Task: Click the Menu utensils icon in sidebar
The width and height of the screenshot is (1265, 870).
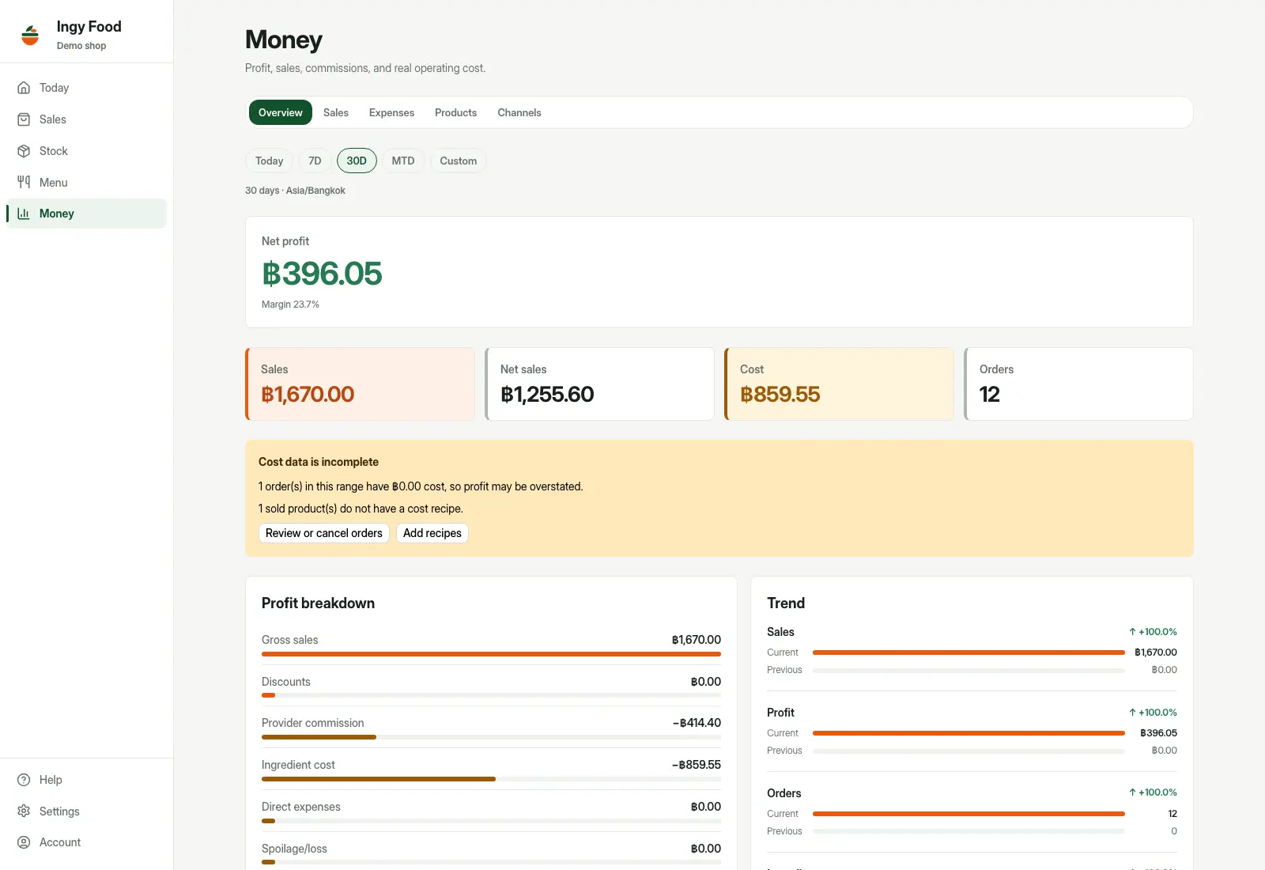Action: point(24,183)
